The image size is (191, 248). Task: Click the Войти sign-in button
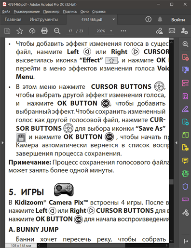178,20
